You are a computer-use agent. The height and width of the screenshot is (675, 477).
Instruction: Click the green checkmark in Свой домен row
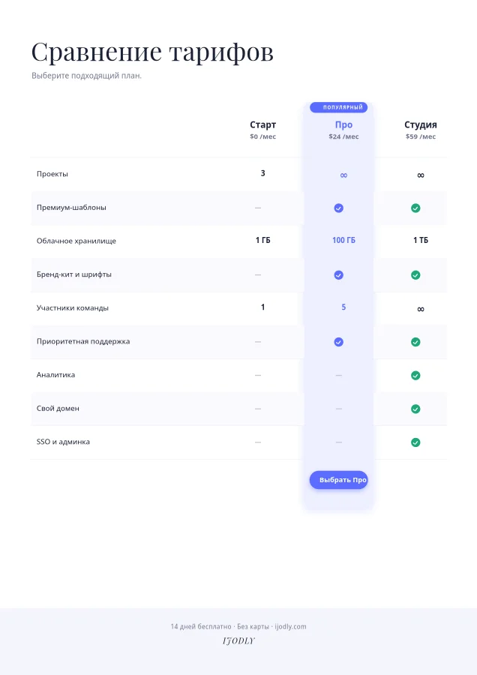[x=415, y=409]
